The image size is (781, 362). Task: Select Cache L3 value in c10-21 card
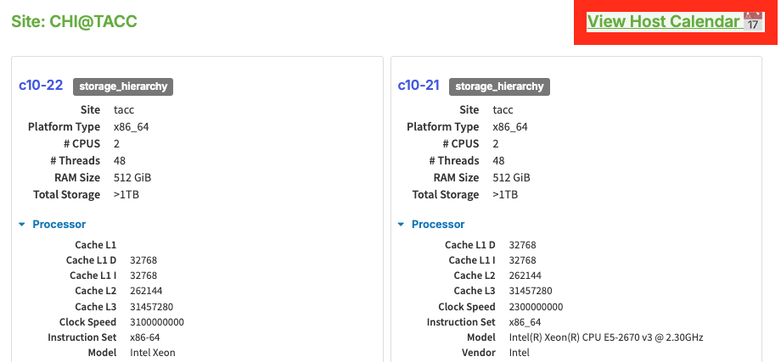click(531, 291)
